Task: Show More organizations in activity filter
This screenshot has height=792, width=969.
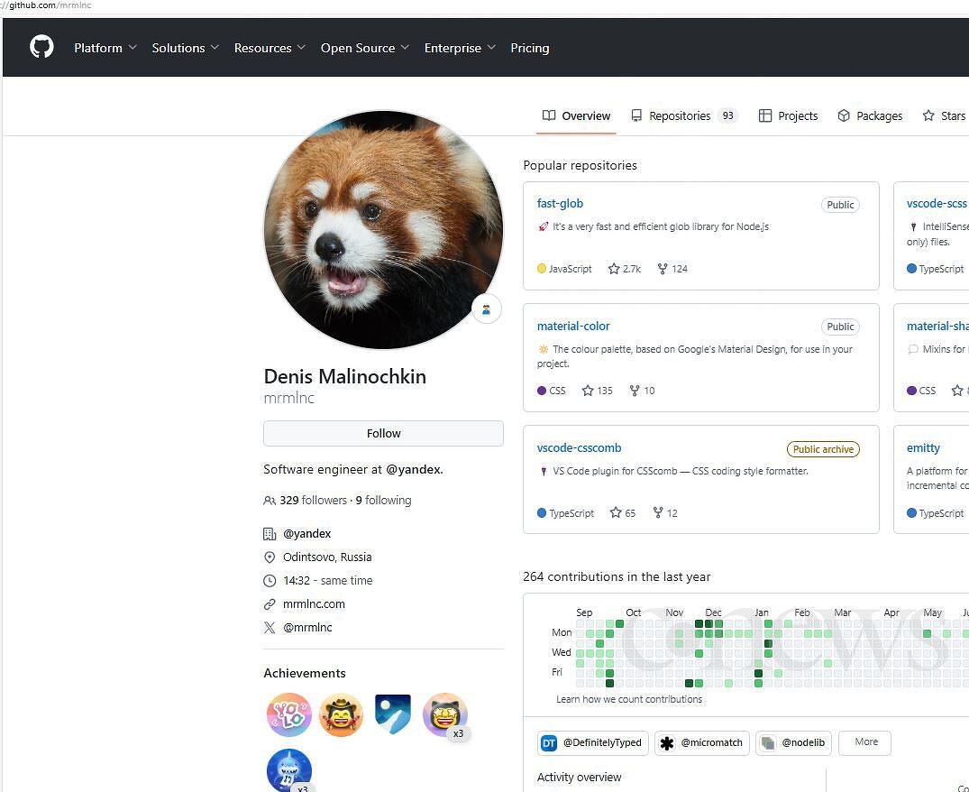Action: [x=865, y=742]
